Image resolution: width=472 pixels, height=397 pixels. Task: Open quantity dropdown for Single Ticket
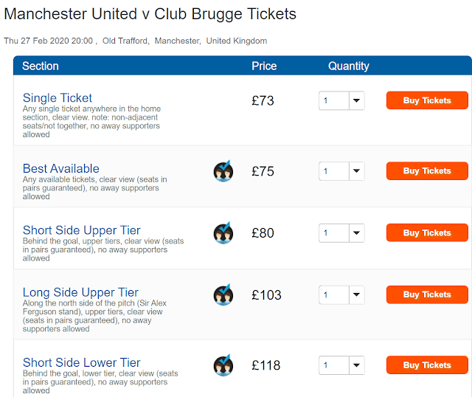point(341,100)
